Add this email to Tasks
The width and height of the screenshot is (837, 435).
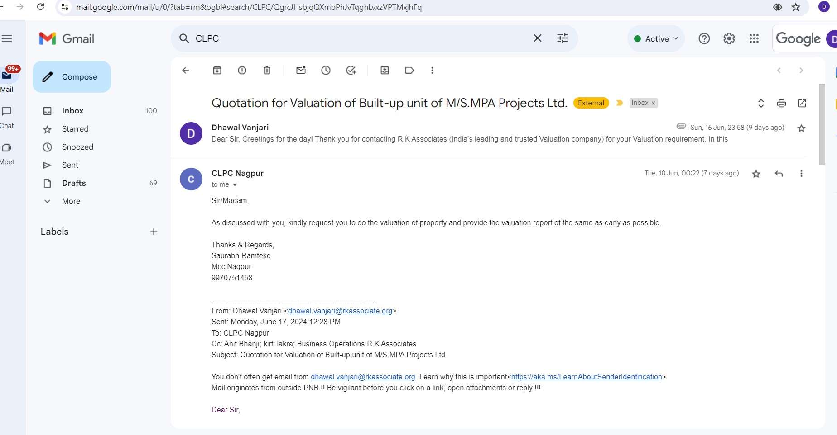pyautogui.click(x=351, y=71)
